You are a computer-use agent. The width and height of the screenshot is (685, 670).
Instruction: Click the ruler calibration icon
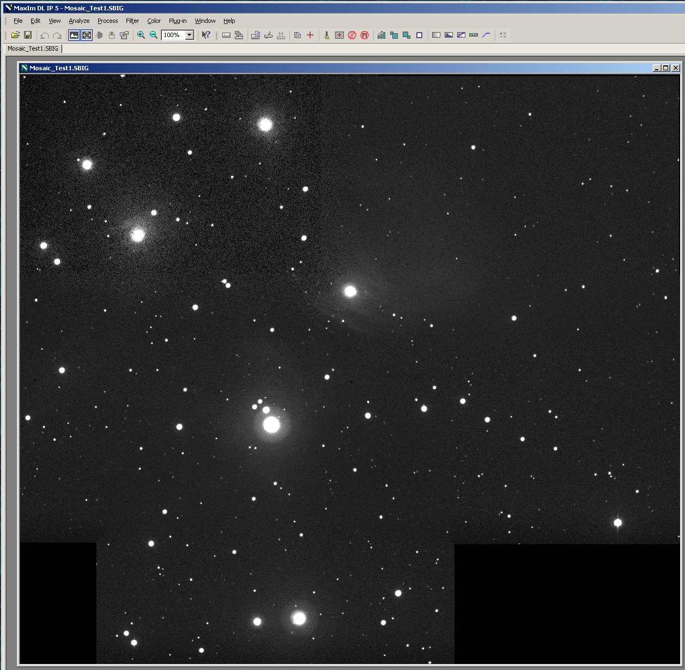click(x=226, y=35)
